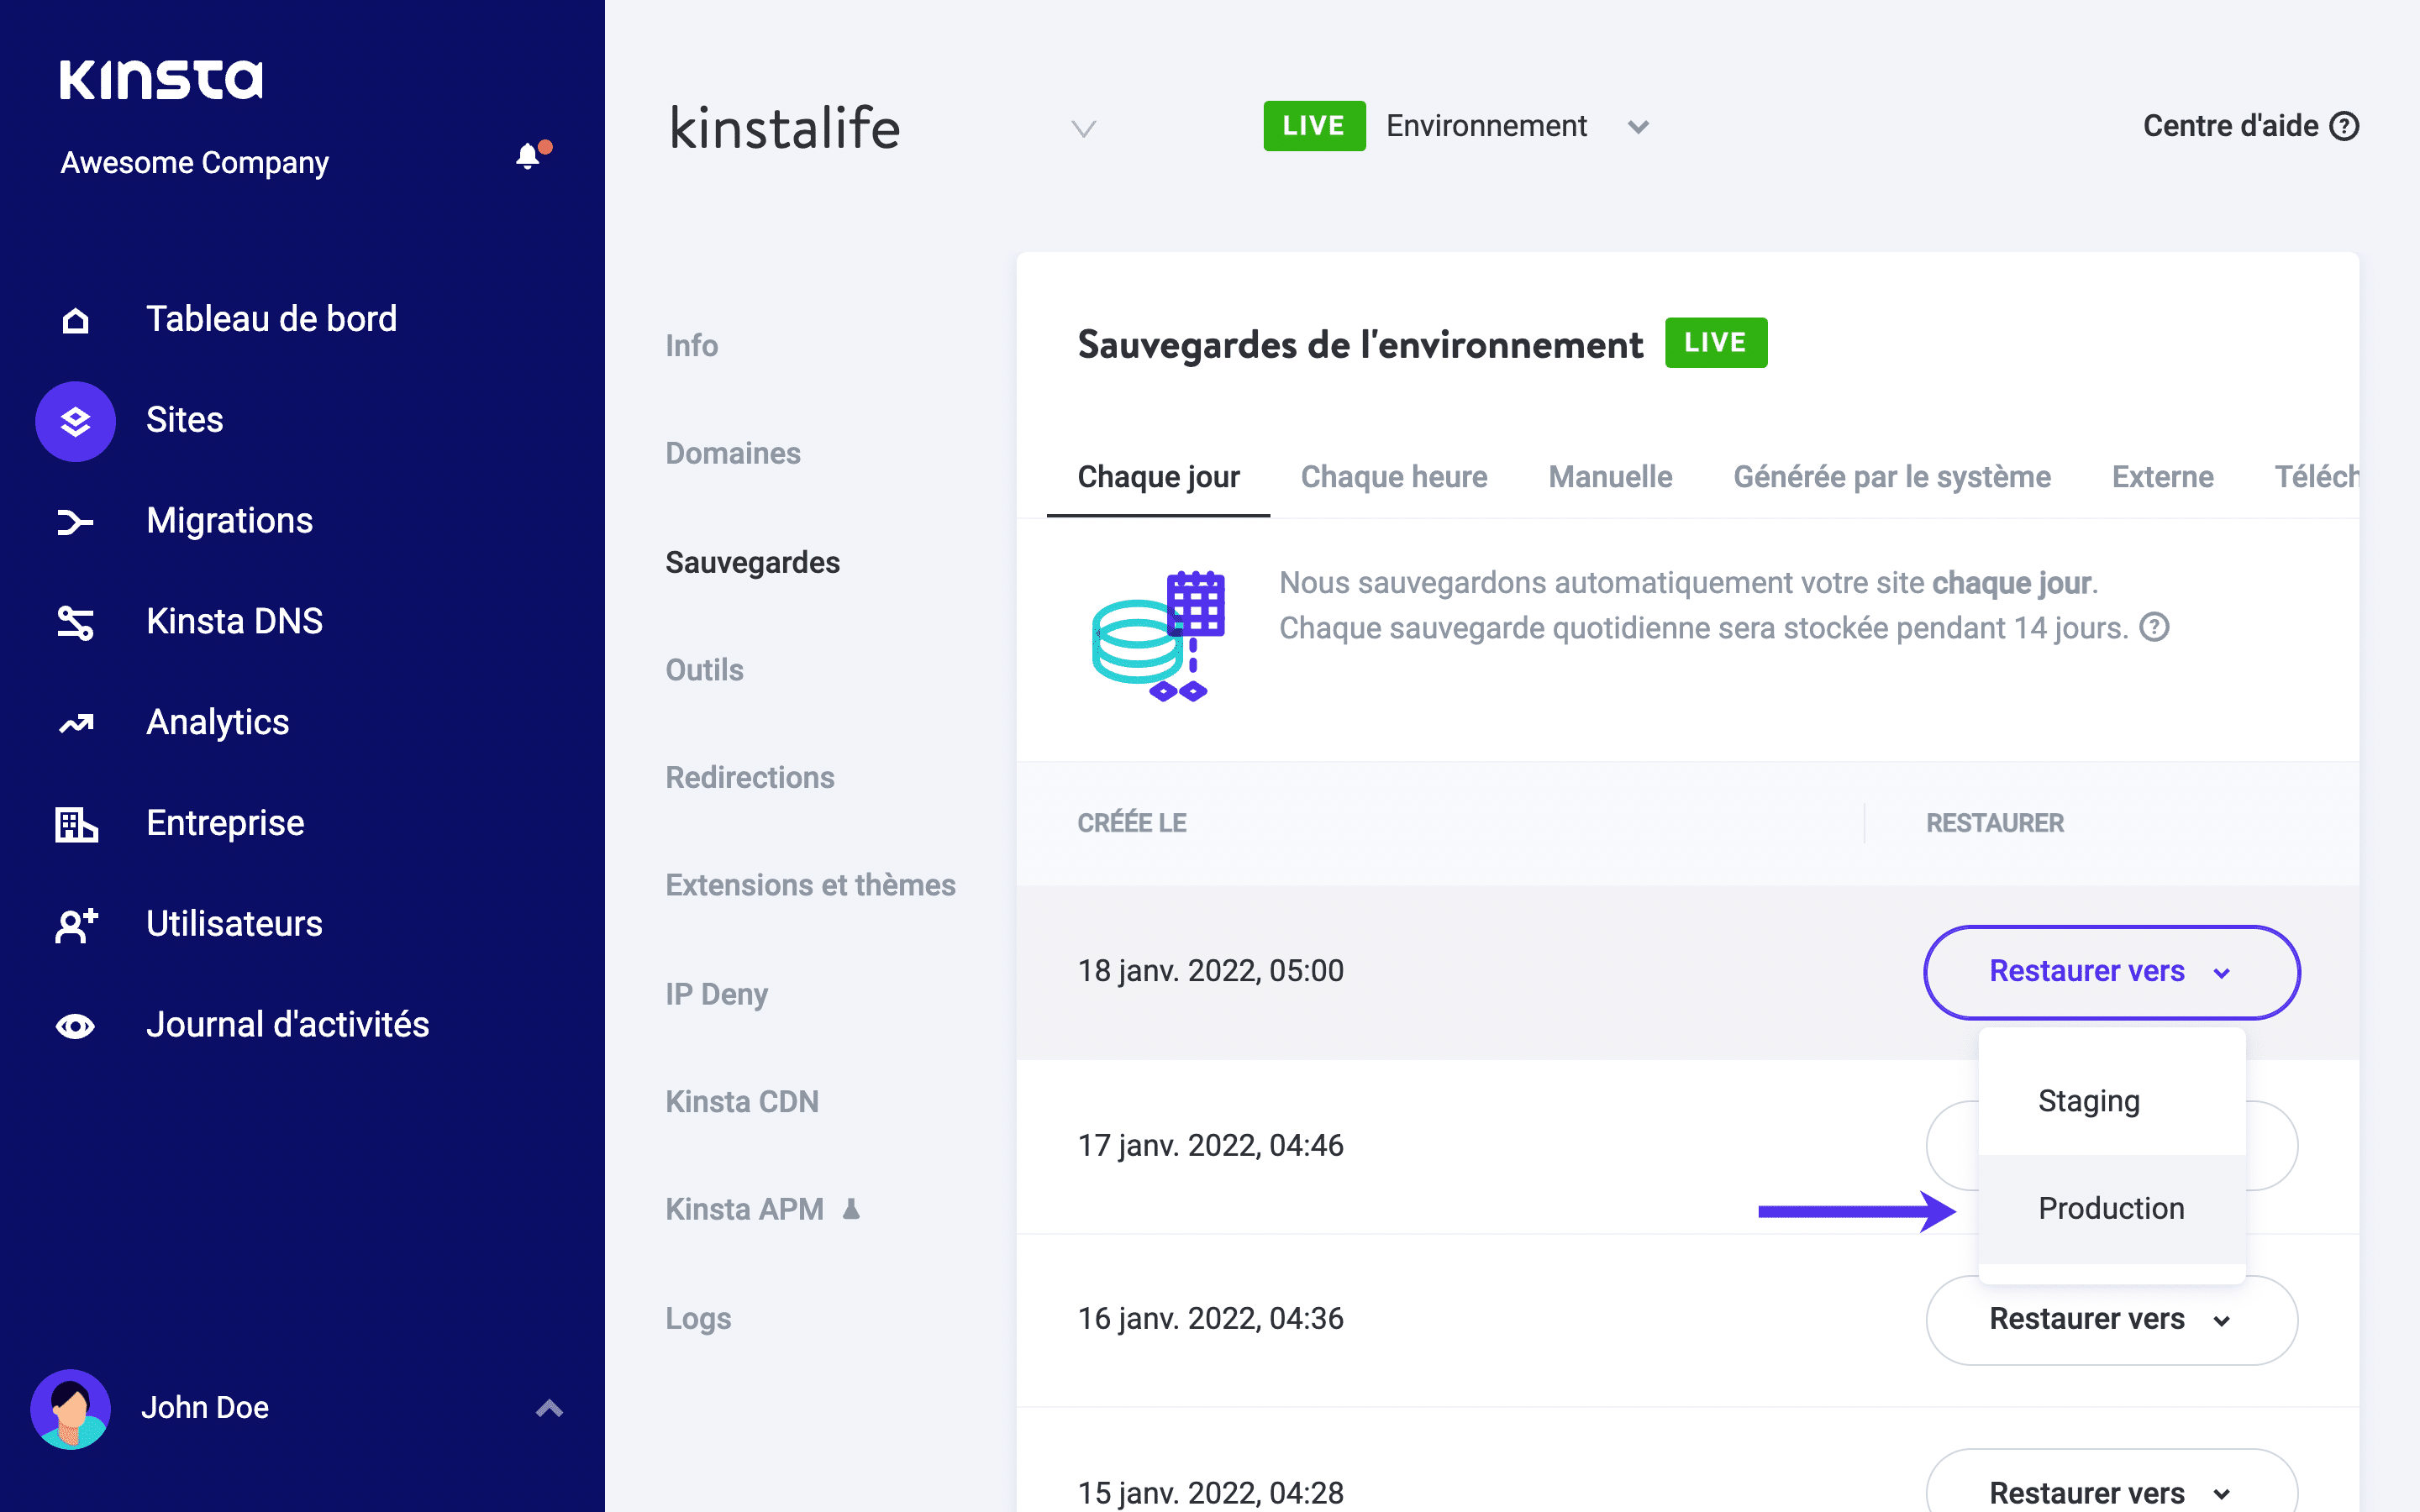Go to Outils in the site menu
This screenshot has height=1512, width=2420.
[x=704, y=670]
